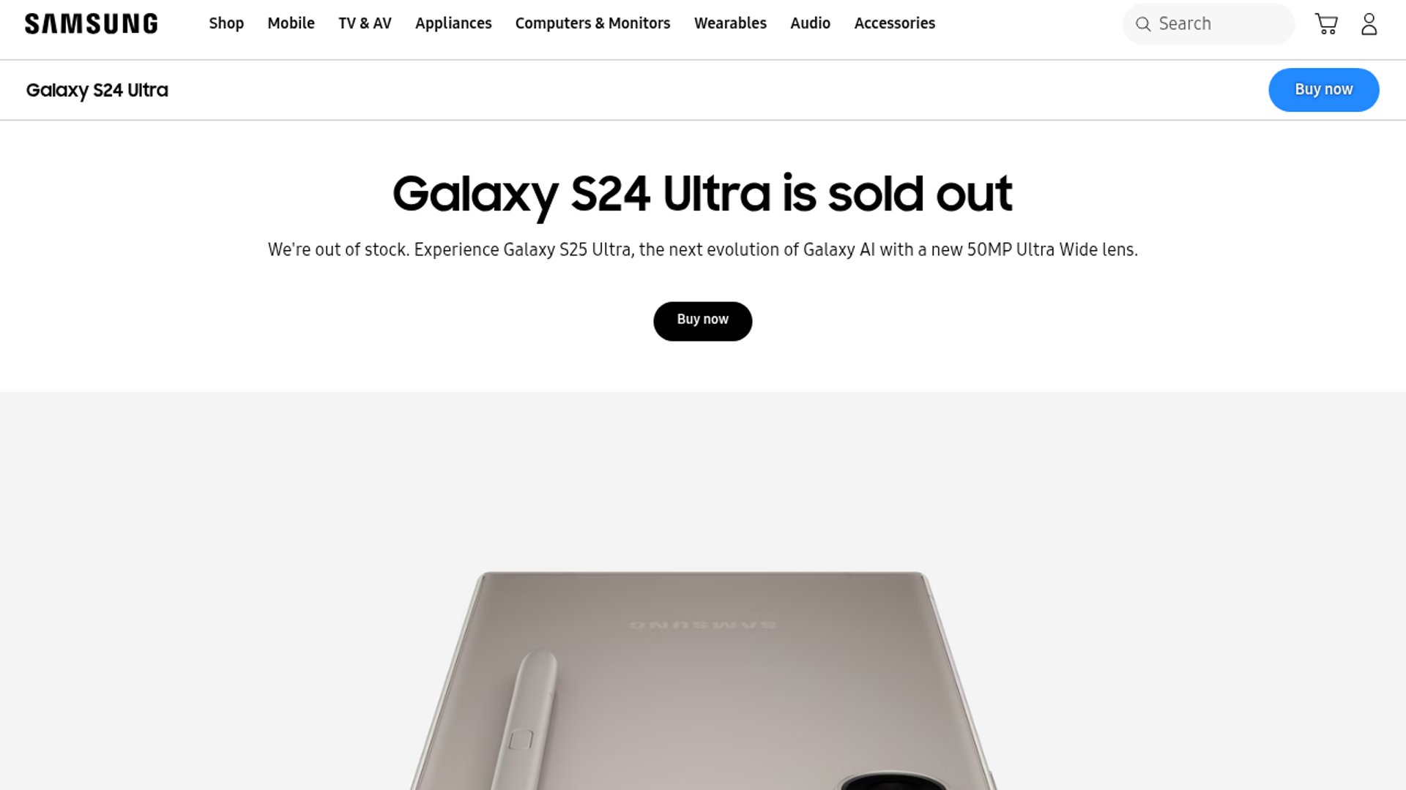
Task: Click the search magnifier icon
Action: coord(1142,24)
